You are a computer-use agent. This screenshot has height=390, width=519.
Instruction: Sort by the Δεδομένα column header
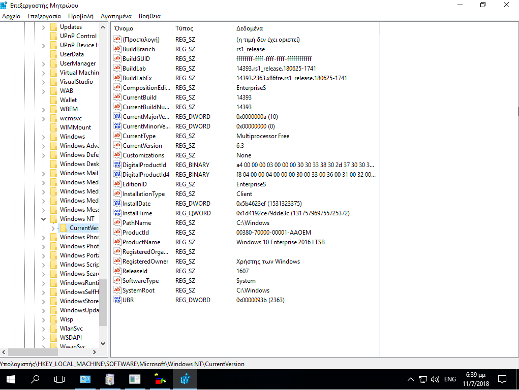(306, 28)
